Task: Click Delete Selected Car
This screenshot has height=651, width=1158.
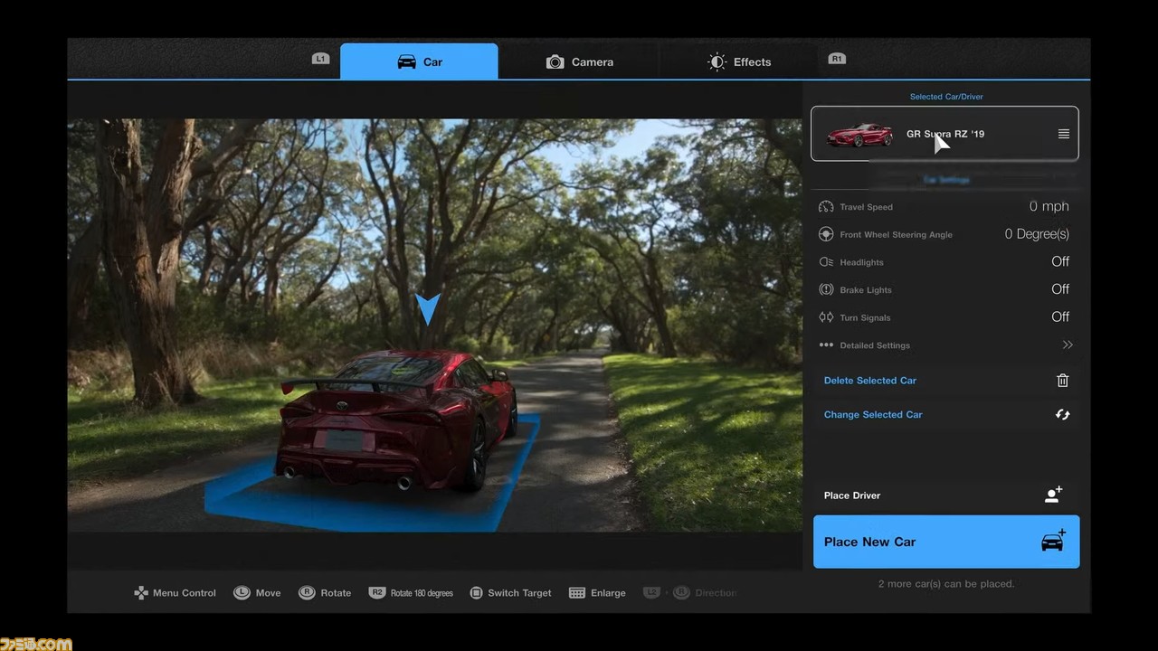Action: click(870, 381)
